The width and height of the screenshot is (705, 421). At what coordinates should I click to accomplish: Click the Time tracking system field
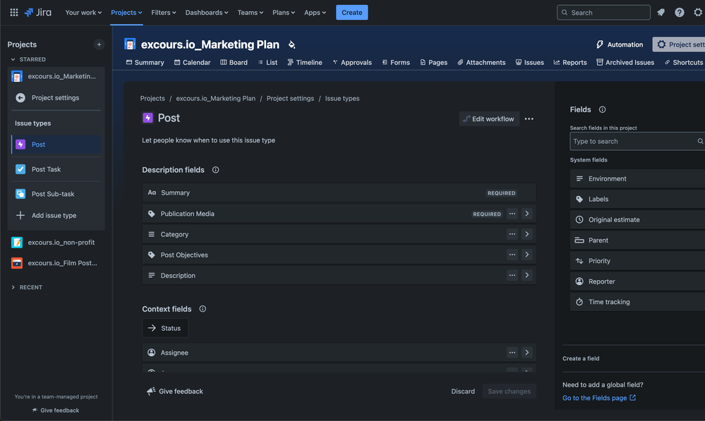[637, 302]
